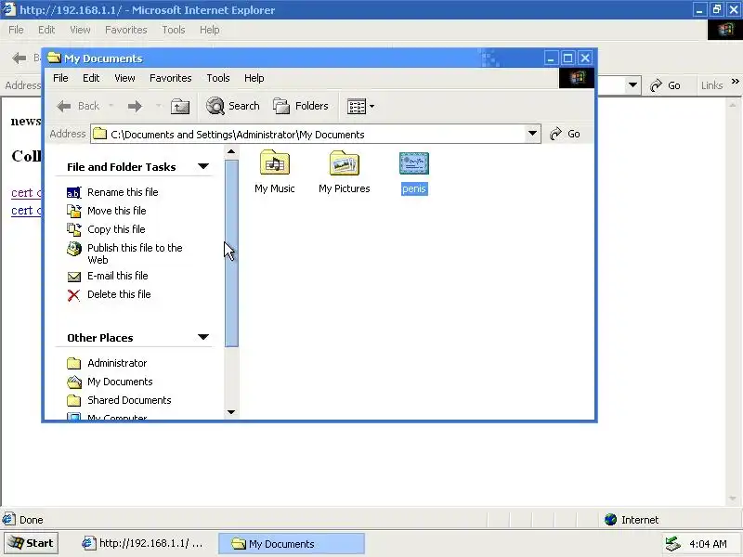
Task: Open Search in My Documents toolbar
Action: coord(233,106)
